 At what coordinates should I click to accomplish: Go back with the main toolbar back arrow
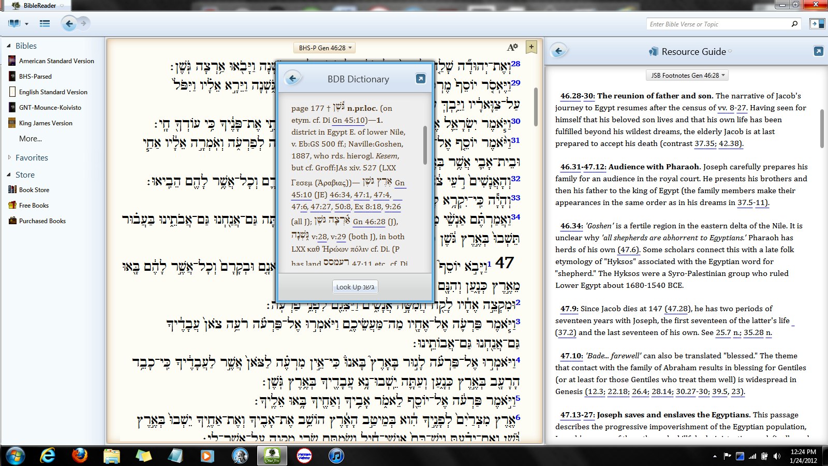point(69,23)
